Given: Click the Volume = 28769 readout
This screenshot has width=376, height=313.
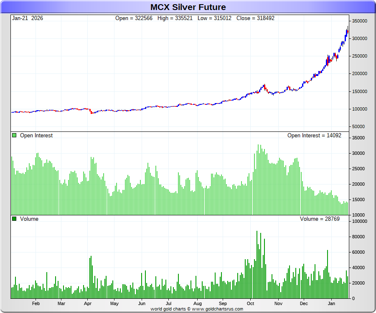Looking at the screenshot, I should [320, 219].
